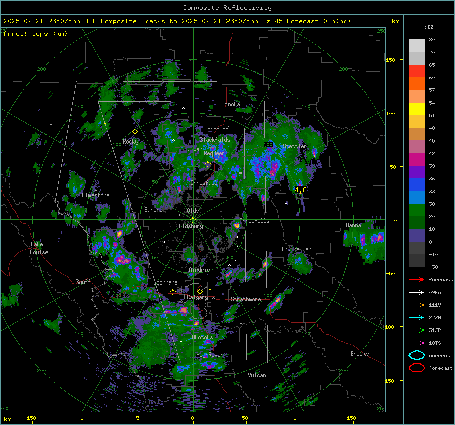
Task: Click the Lacombe city label
Action: [218, 127]
